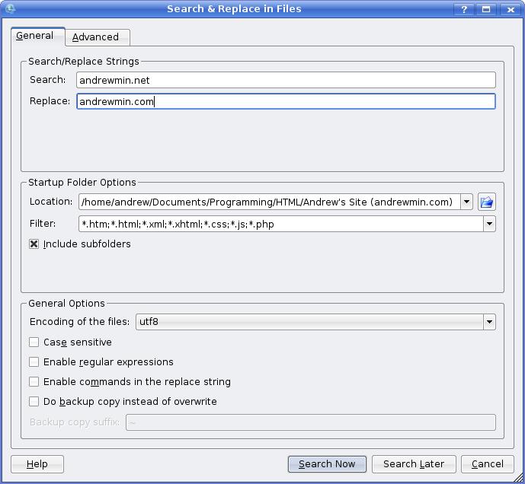
Task: Expand the Filter dropdown arrow
Action: 489,224
